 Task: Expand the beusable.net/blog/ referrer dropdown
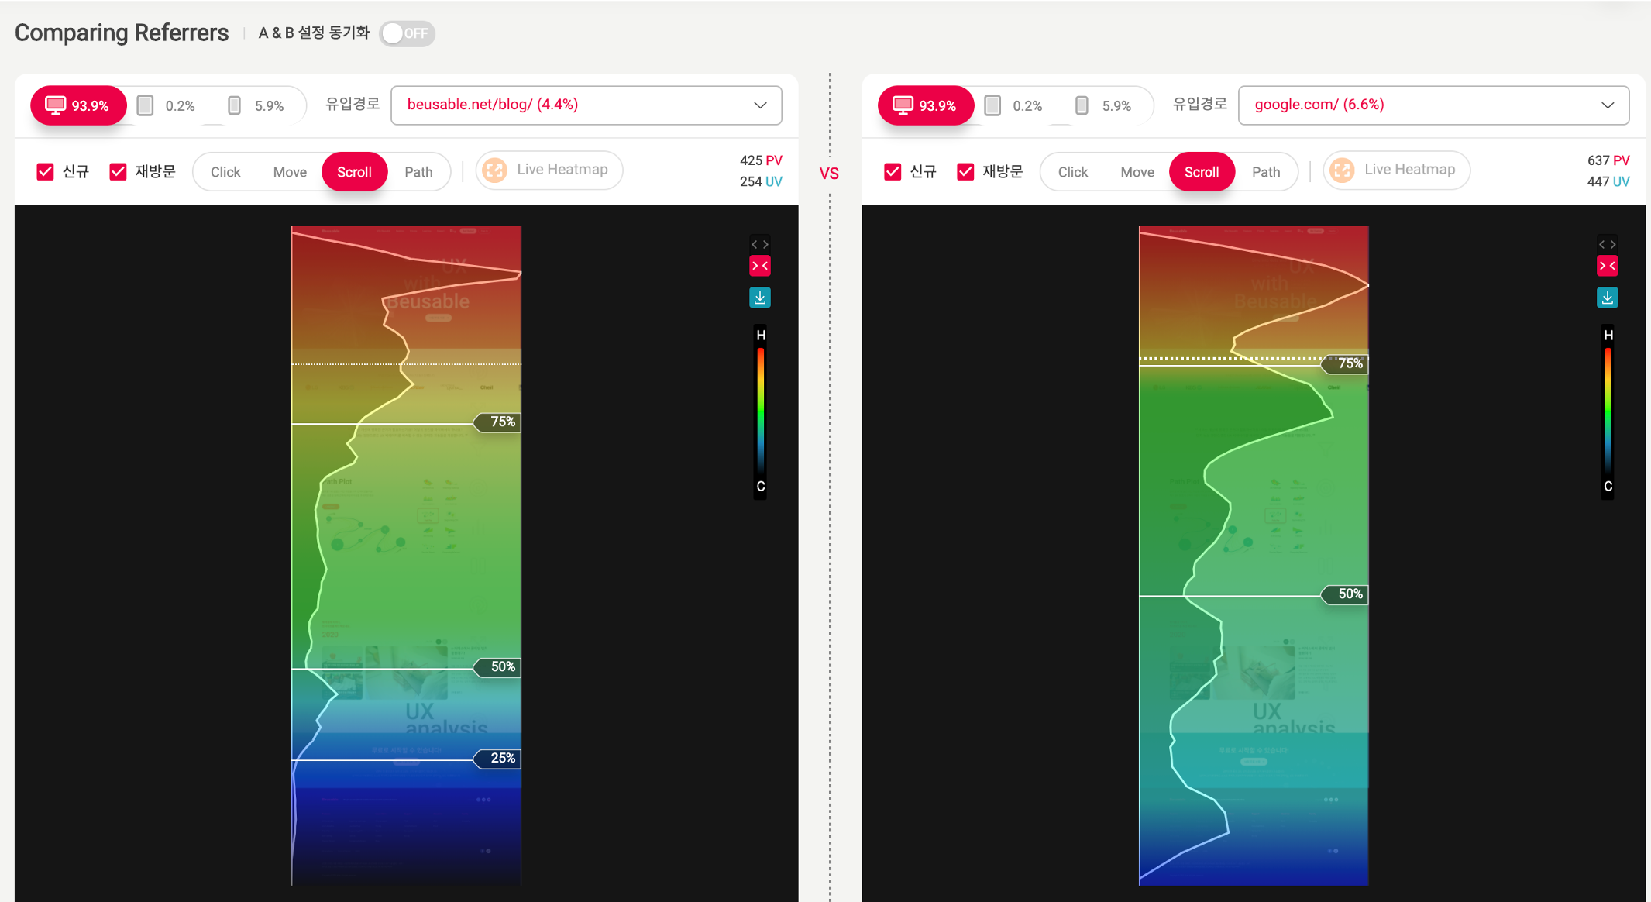[758, 105]
